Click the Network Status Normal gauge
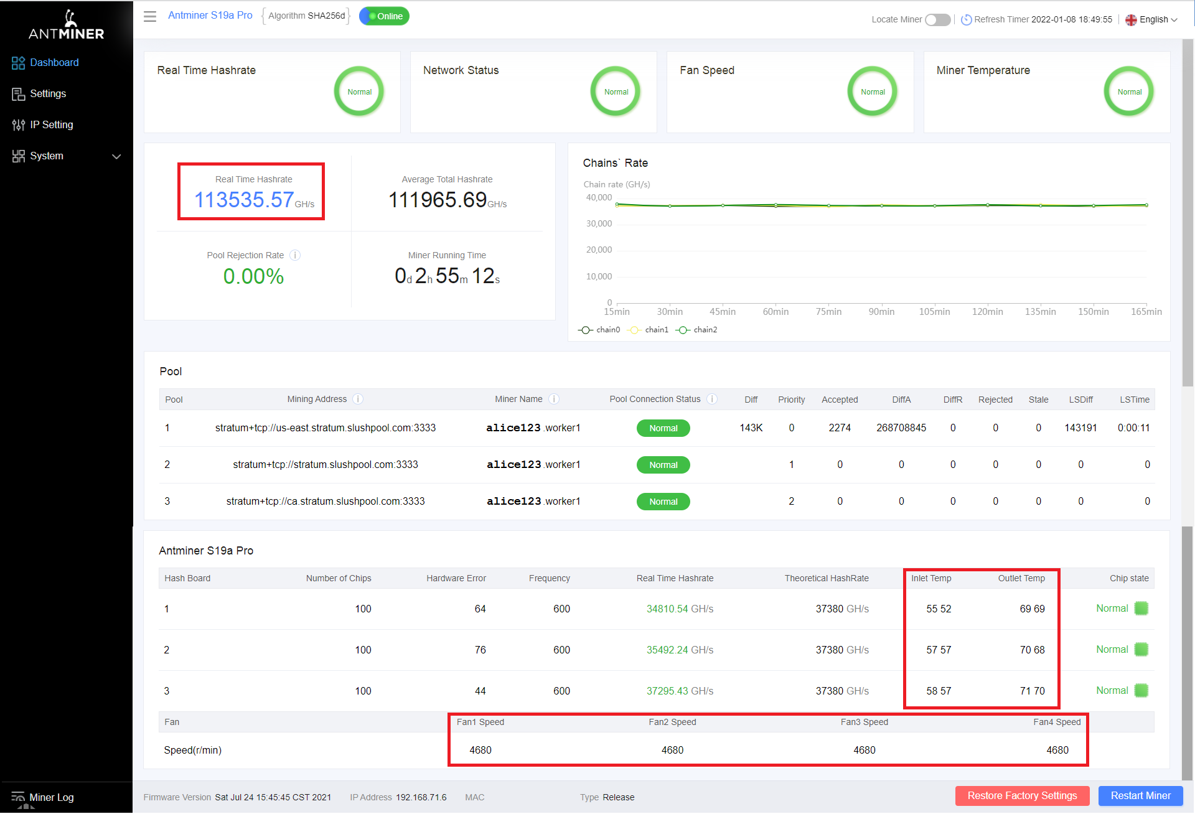Viewport: 1195px width, 814px height. click(x=616, y=91)
